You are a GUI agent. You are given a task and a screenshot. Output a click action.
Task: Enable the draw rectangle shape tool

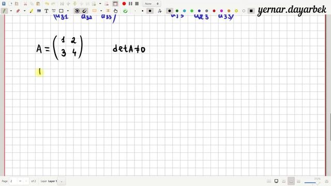pos(61,11)
